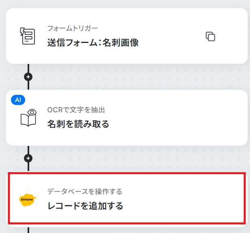Click the OCR book-with-eye icon

28,118
